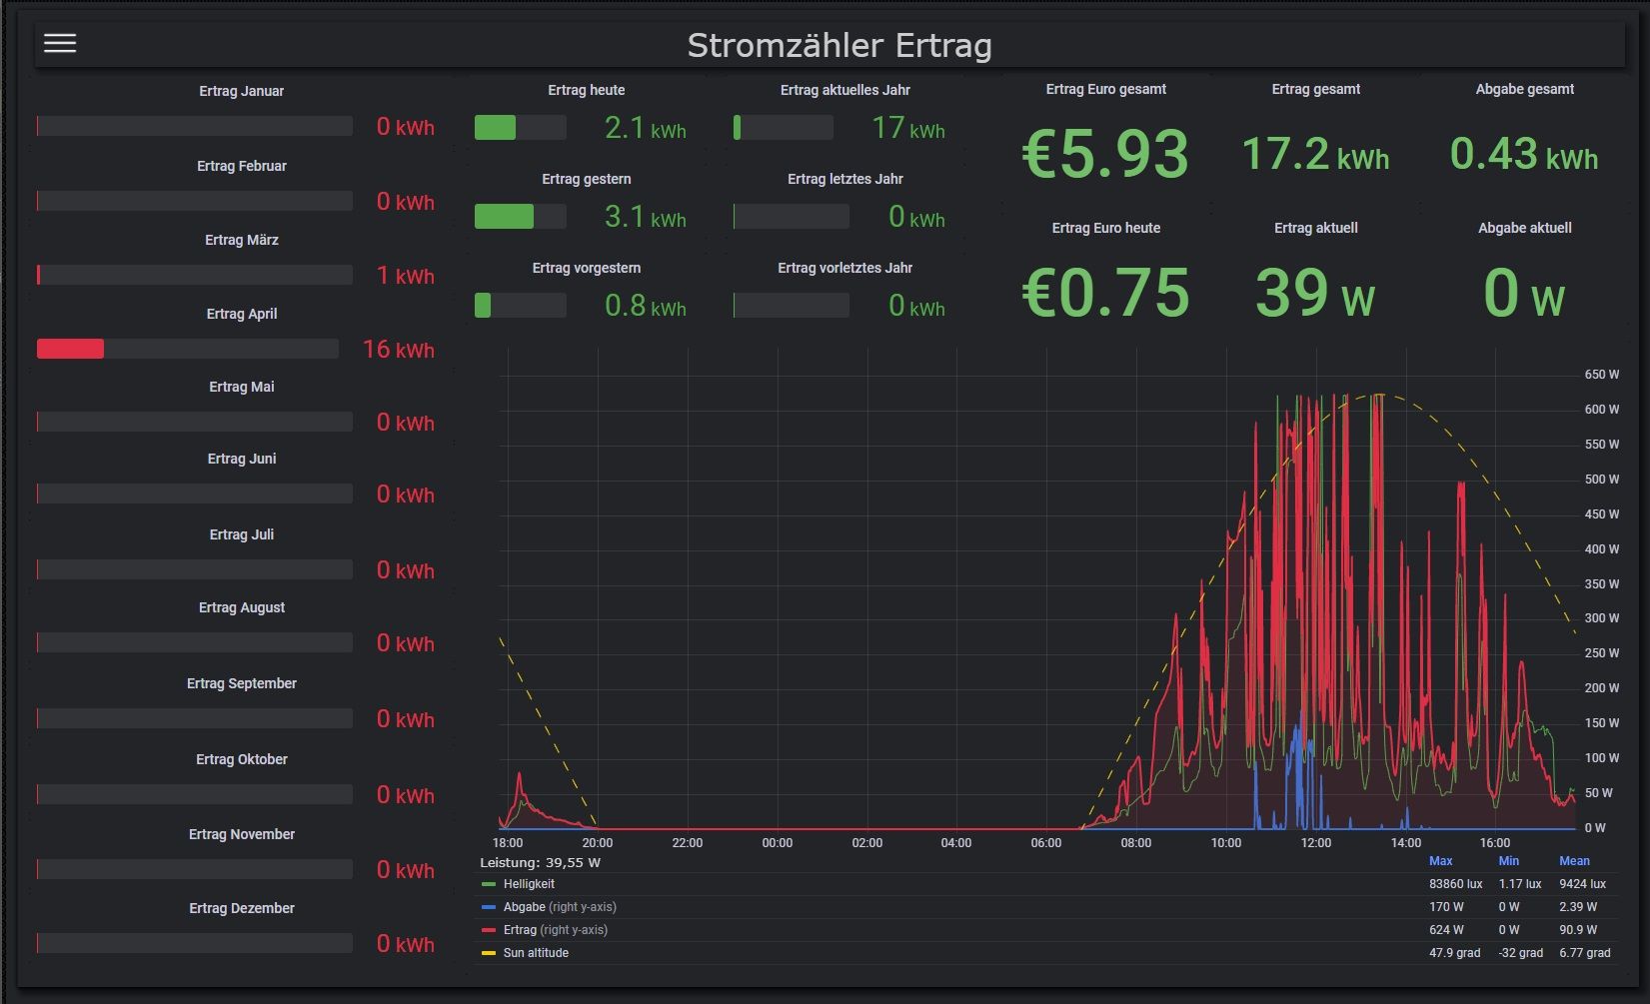
Task: Click the 0.43 kWh Abgabe value
Action: (x=1524, y=155)
